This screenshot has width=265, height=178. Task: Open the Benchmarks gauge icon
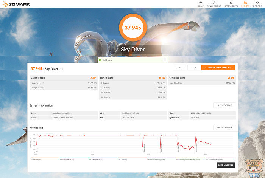214,3
